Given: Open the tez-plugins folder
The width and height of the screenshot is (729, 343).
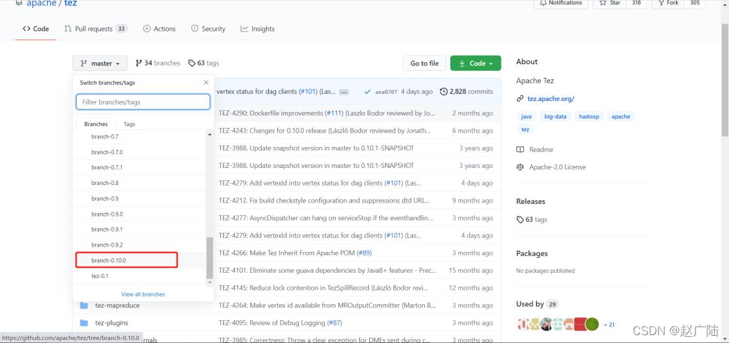Looking at the screenshot, I should (111, 323).
